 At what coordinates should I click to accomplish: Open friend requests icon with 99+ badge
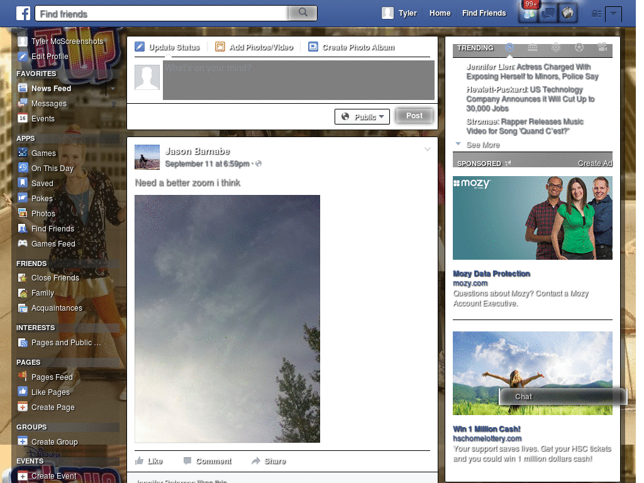pos(528,14)
